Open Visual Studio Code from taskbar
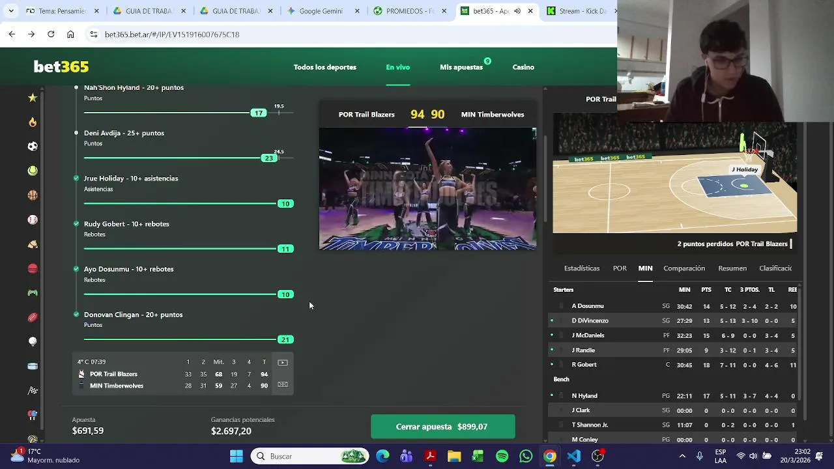834x469 pixels. click(573, 456)
